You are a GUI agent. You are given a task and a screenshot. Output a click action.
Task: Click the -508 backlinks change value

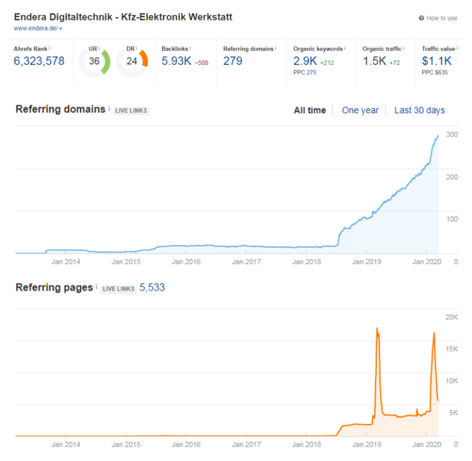(201, 63)
